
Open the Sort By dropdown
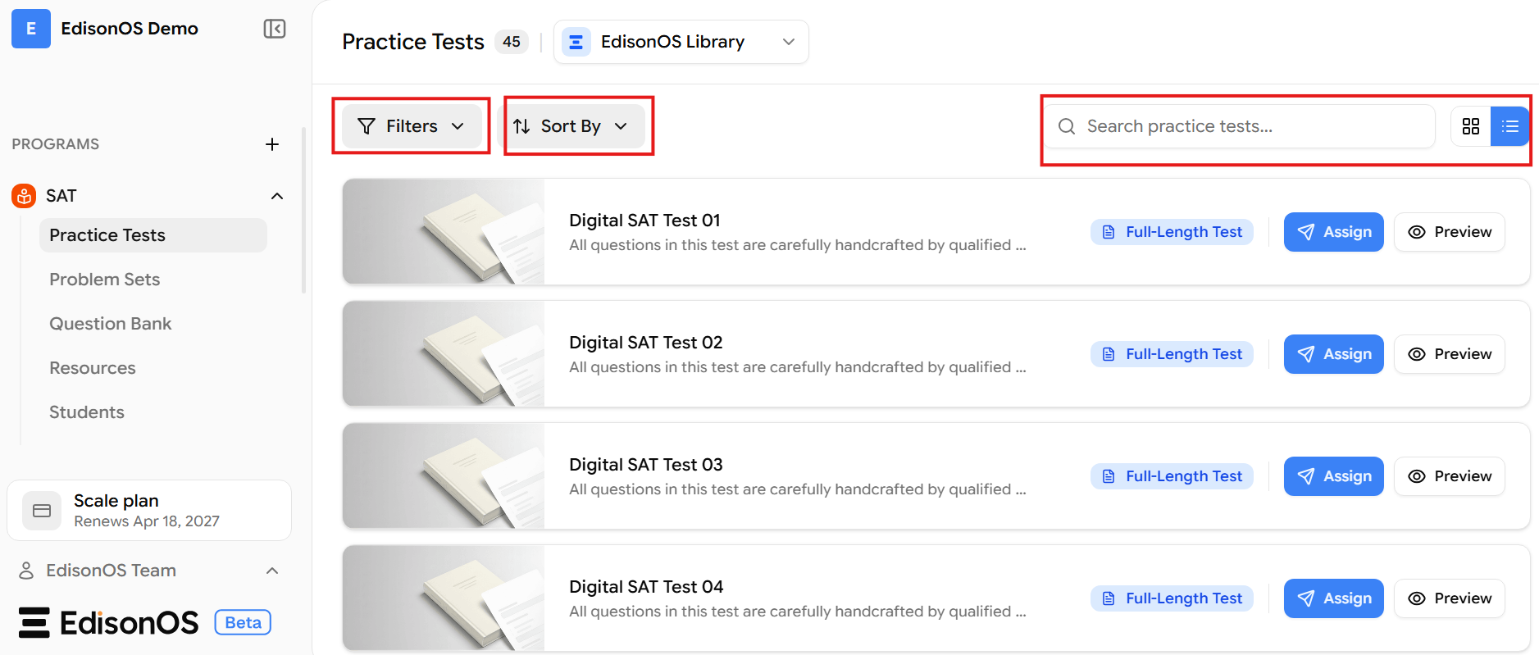coord(571,126)
